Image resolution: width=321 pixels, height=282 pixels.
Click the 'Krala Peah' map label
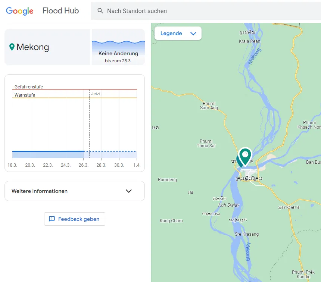(x=250, y=41)
